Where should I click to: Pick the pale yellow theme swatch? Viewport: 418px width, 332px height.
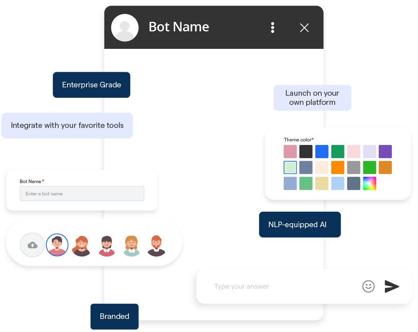click(x=322, y=183)
